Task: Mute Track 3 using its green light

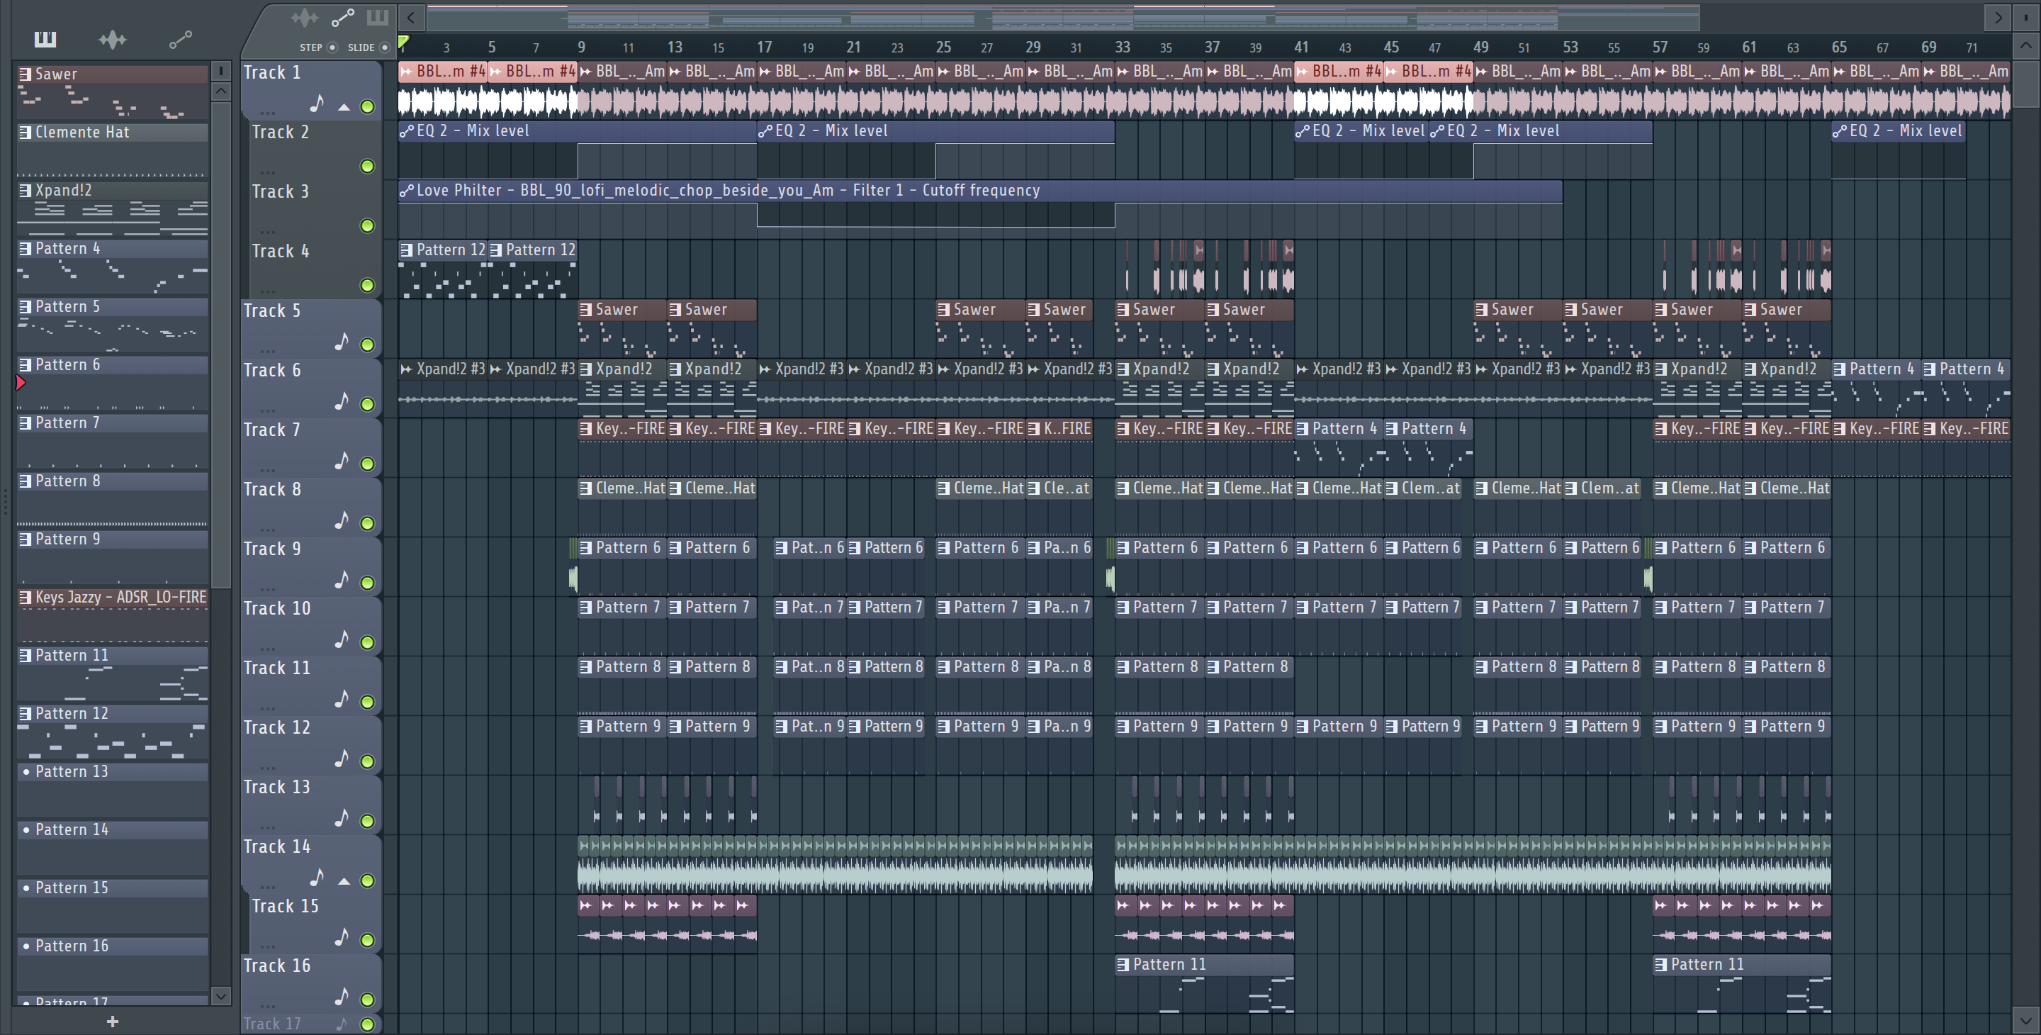Action: pyautogui.click(x=367, y=226)
